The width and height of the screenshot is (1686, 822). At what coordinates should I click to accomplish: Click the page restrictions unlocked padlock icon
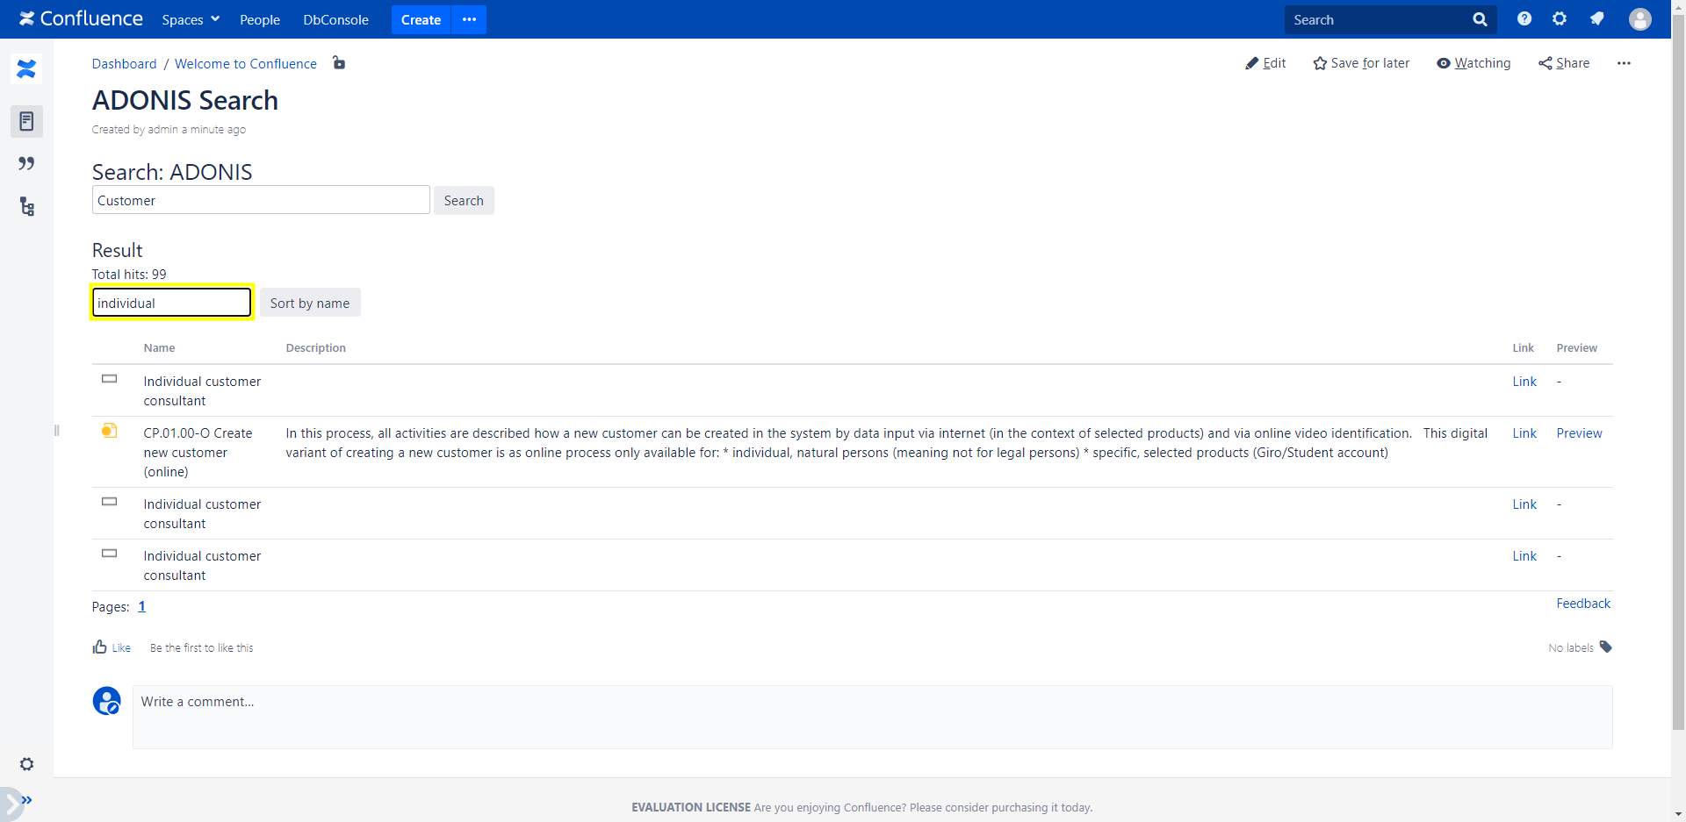coord(339,63)
